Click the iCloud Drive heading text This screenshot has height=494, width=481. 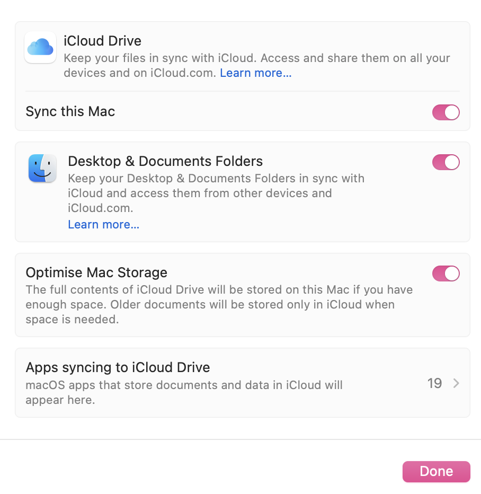102,41
